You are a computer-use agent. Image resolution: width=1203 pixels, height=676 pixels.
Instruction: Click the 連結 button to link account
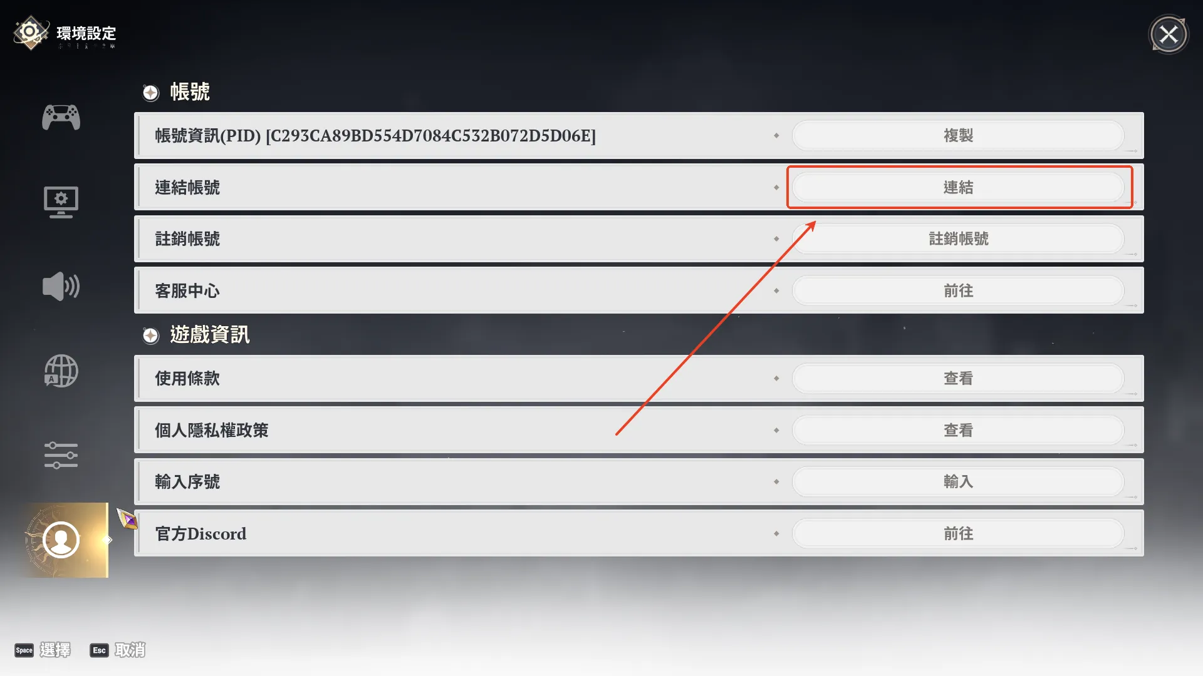[958, 187]
